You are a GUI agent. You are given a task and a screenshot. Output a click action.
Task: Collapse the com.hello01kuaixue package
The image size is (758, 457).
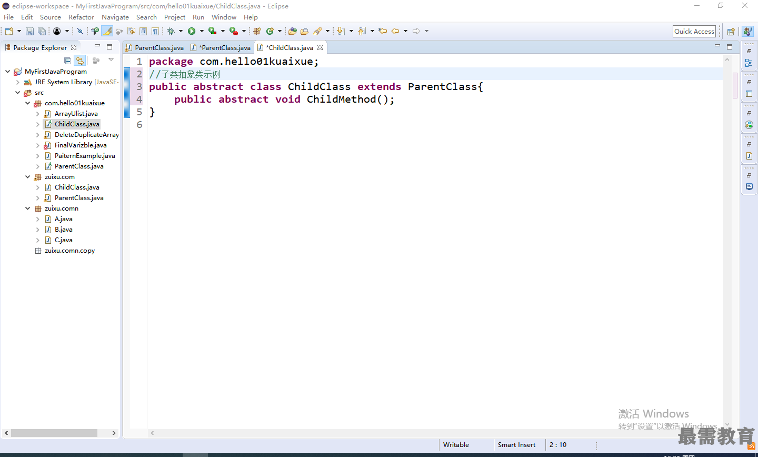click(x=27, y=103)
